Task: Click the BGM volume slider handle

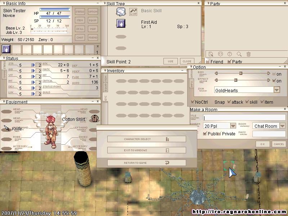Action: click(x=241, y=73)
